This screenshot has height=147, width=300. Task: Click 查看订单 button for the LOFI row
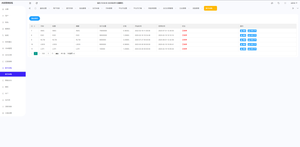[252, 49]
